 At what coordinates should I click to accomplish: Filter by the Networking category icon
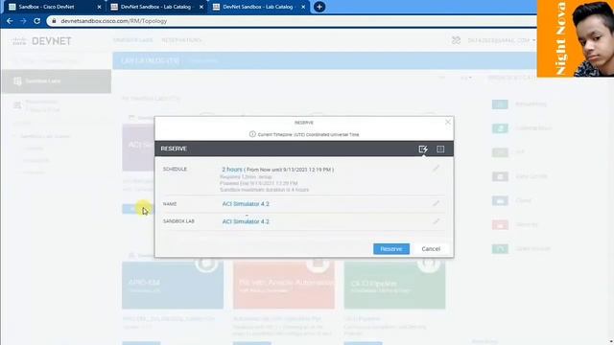(500, 104)
